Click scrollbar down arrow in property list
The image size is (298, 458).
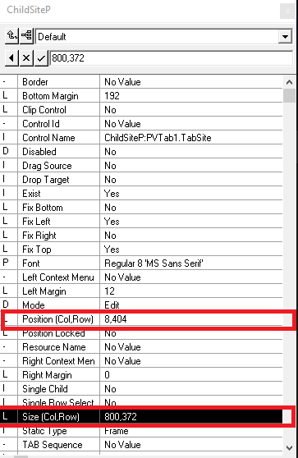(289, 447)
